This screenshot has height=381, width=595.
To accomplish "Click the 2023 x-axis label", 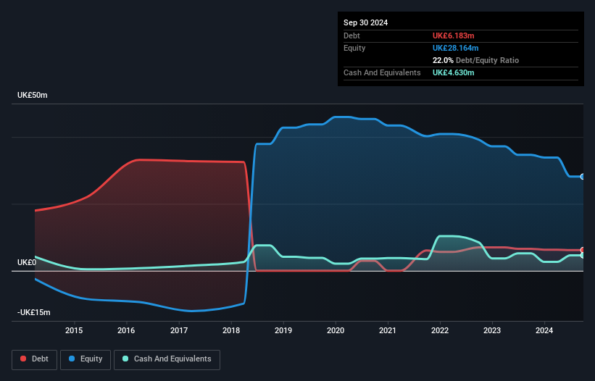I will [492, 330].
